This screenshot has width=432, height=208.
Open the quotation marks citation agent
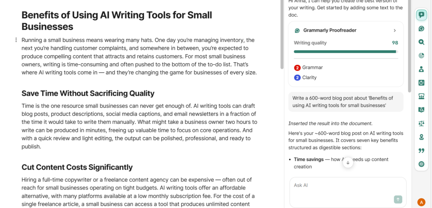pyautogui.click(x=421, y=150)
